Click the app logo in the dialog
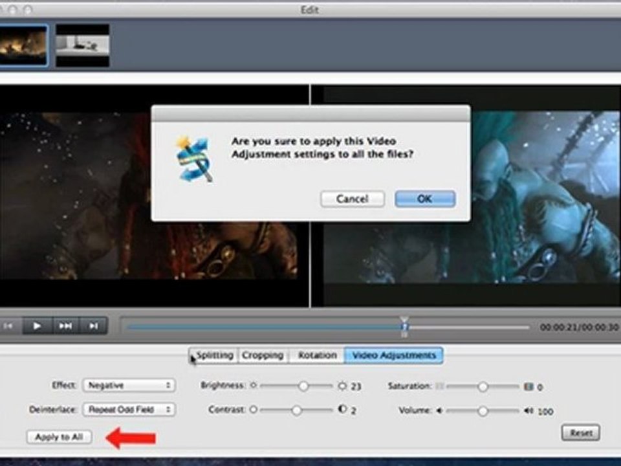621x466 pixels. point(194,159)
